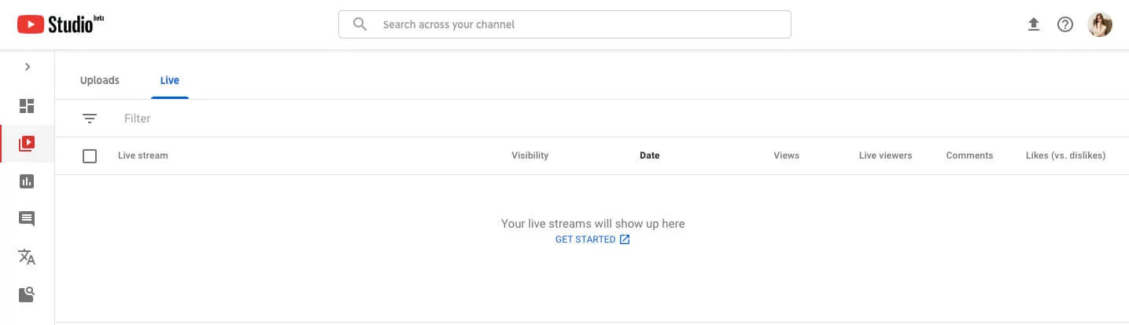Focus the Search across your channel box

click(565, 24)
